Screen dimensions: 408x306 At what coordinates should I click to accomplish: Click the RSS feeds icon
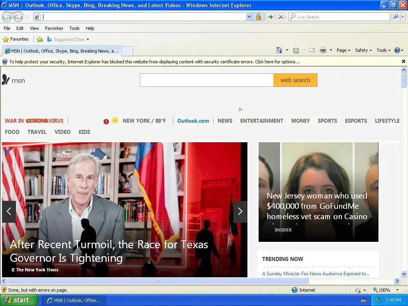pos(296,51)
